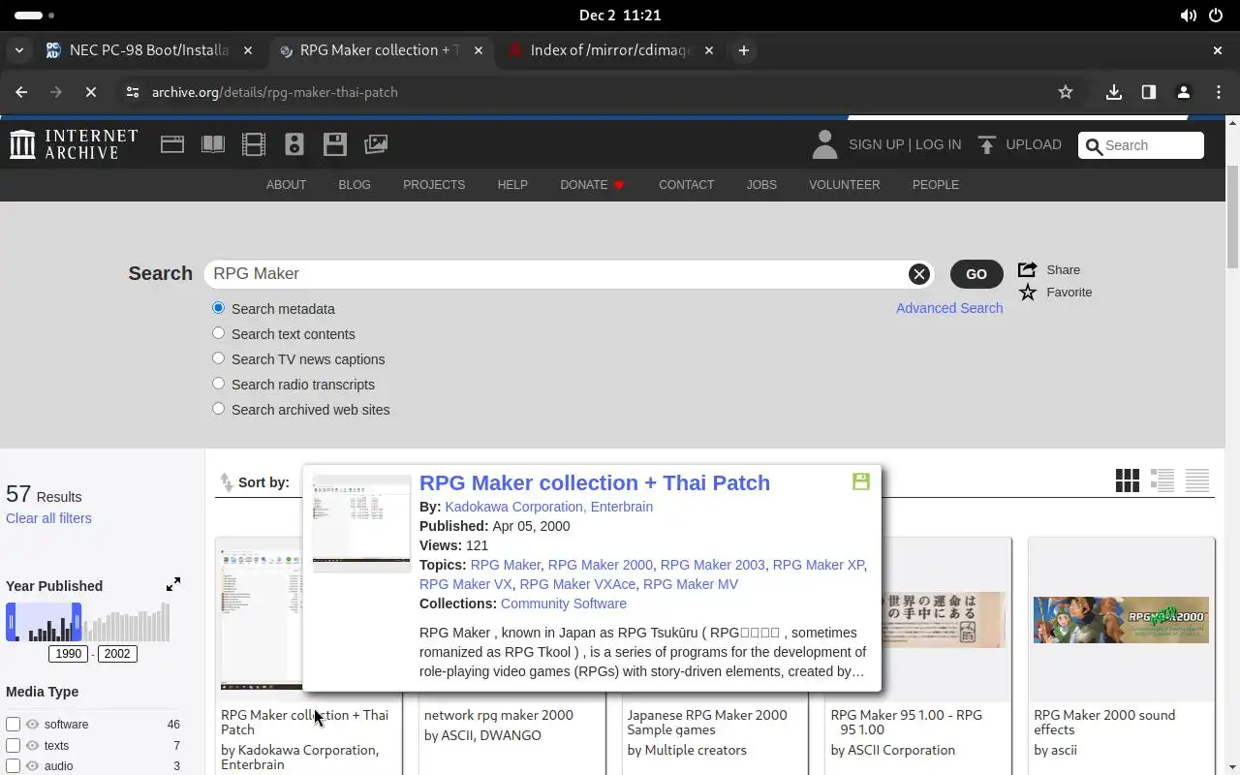
Task: Open the Texts book icon
Action: coord(213,144)
